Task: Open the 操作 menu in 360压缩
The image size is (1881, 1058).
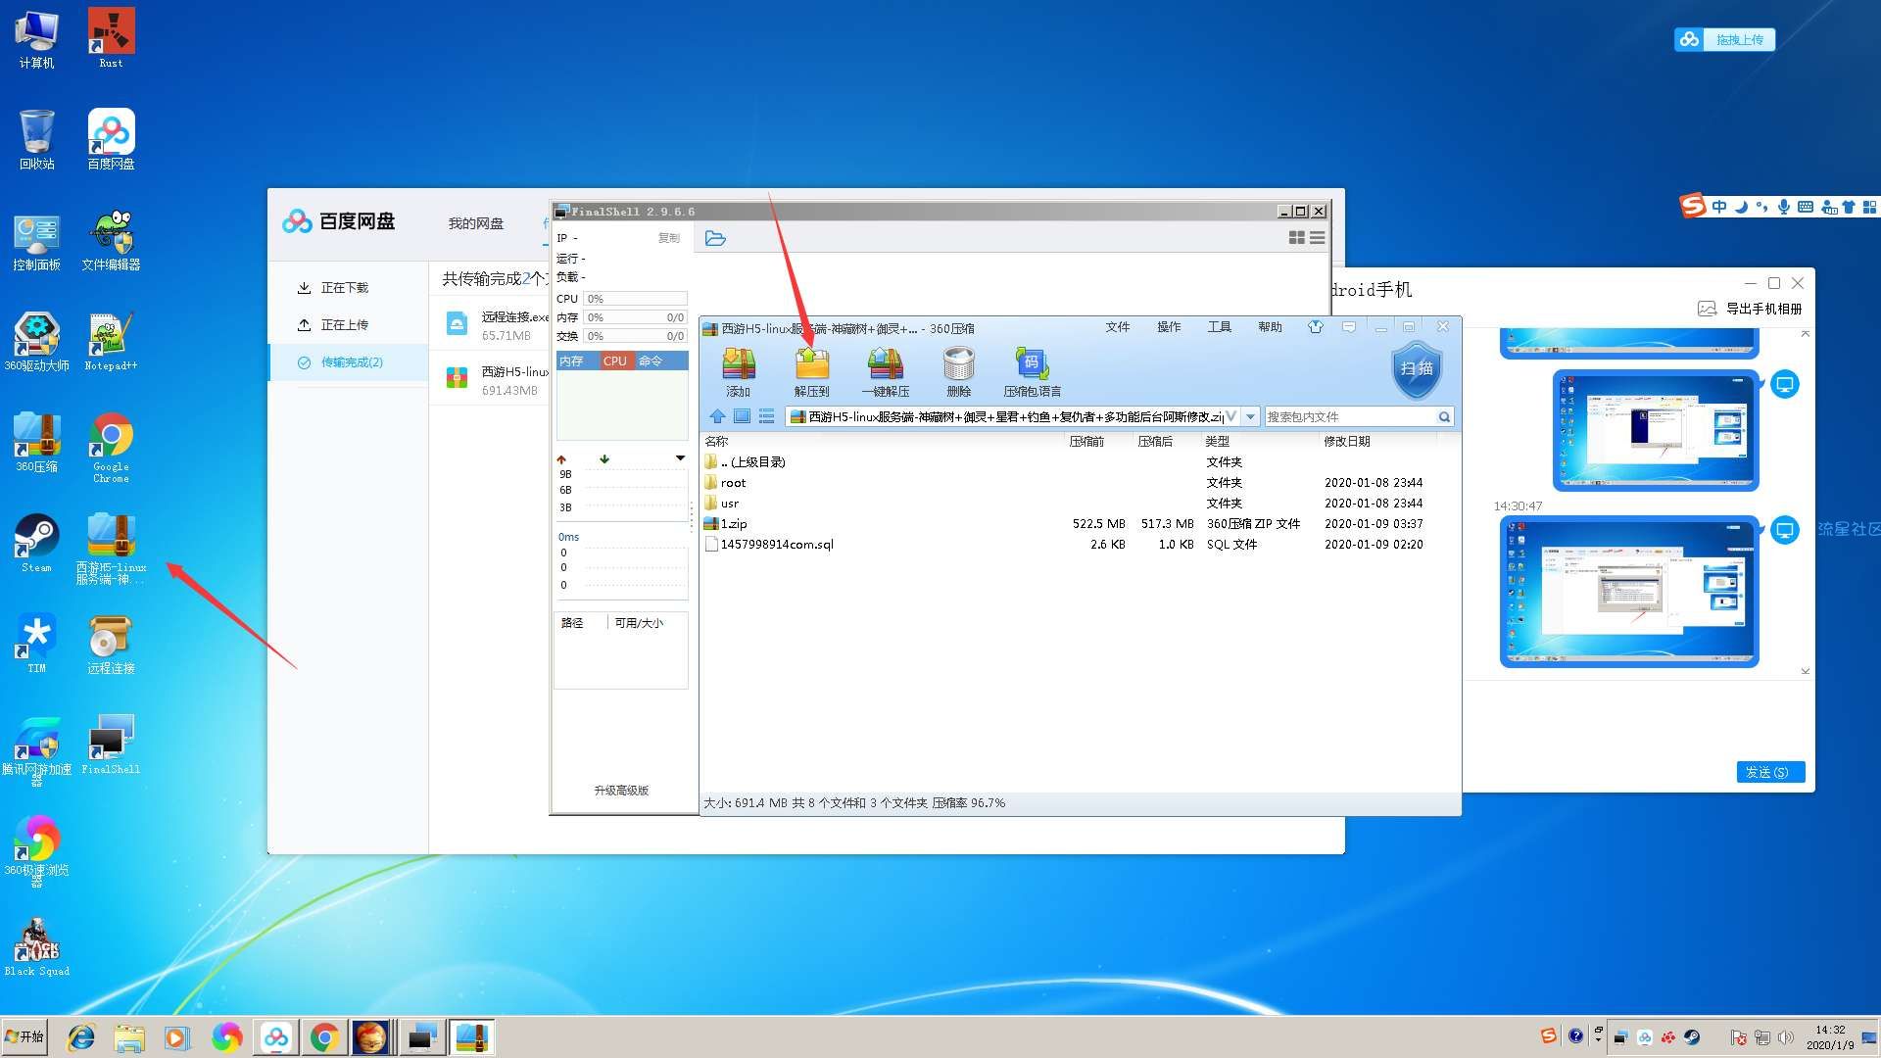Action: pyautogui.click(x=1168, y=327)
